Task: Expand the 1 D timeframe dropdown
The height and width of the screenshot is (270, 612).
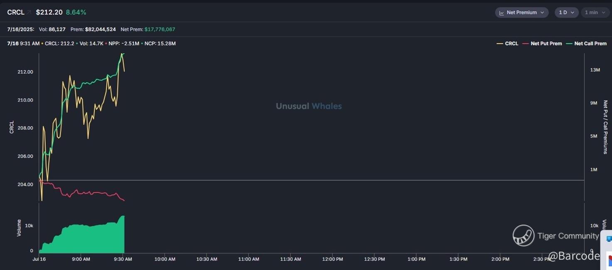Action: tap(566, 12)
